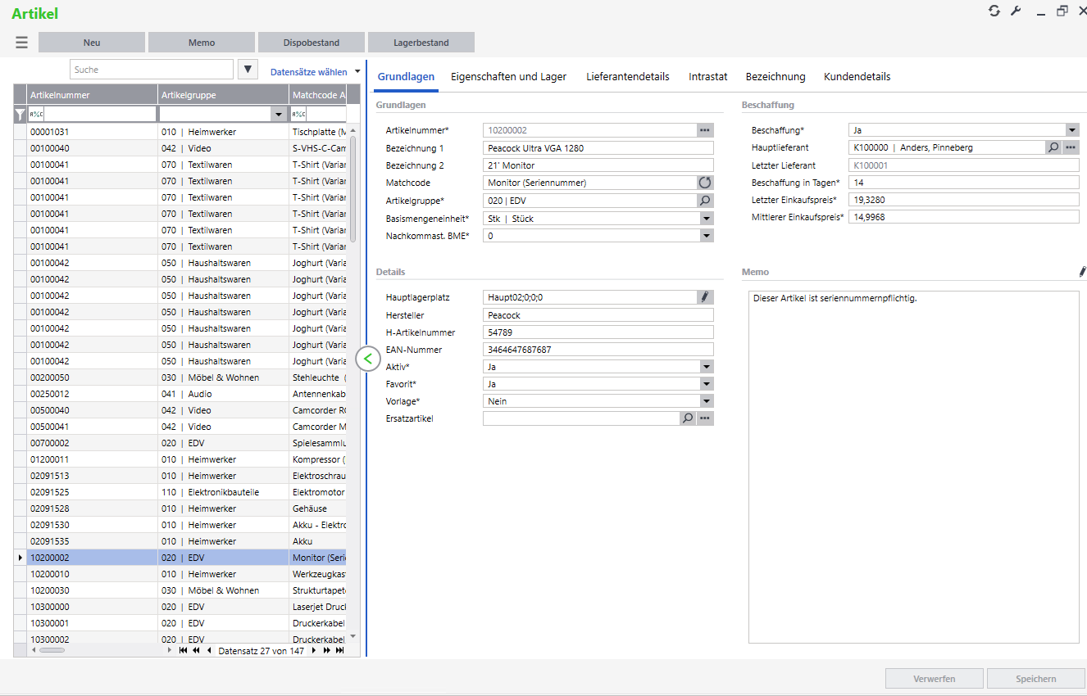Screen dimensions: 1087x696
Task: Click the EAN-Nummer field
Action: click(x=598, y=350)
